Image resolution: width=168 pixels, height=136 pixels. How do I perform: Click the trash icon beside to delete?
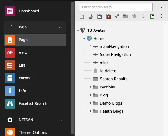pos(95,71)
